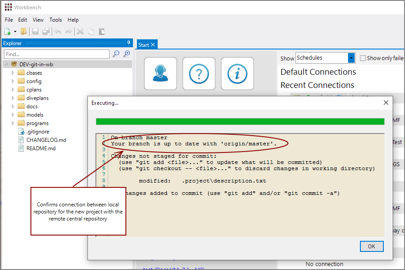Image resolution: width=405 pixels, height=270 pixels.
Task: Open a new file using the toolbar icon
Action: (7, 31)
